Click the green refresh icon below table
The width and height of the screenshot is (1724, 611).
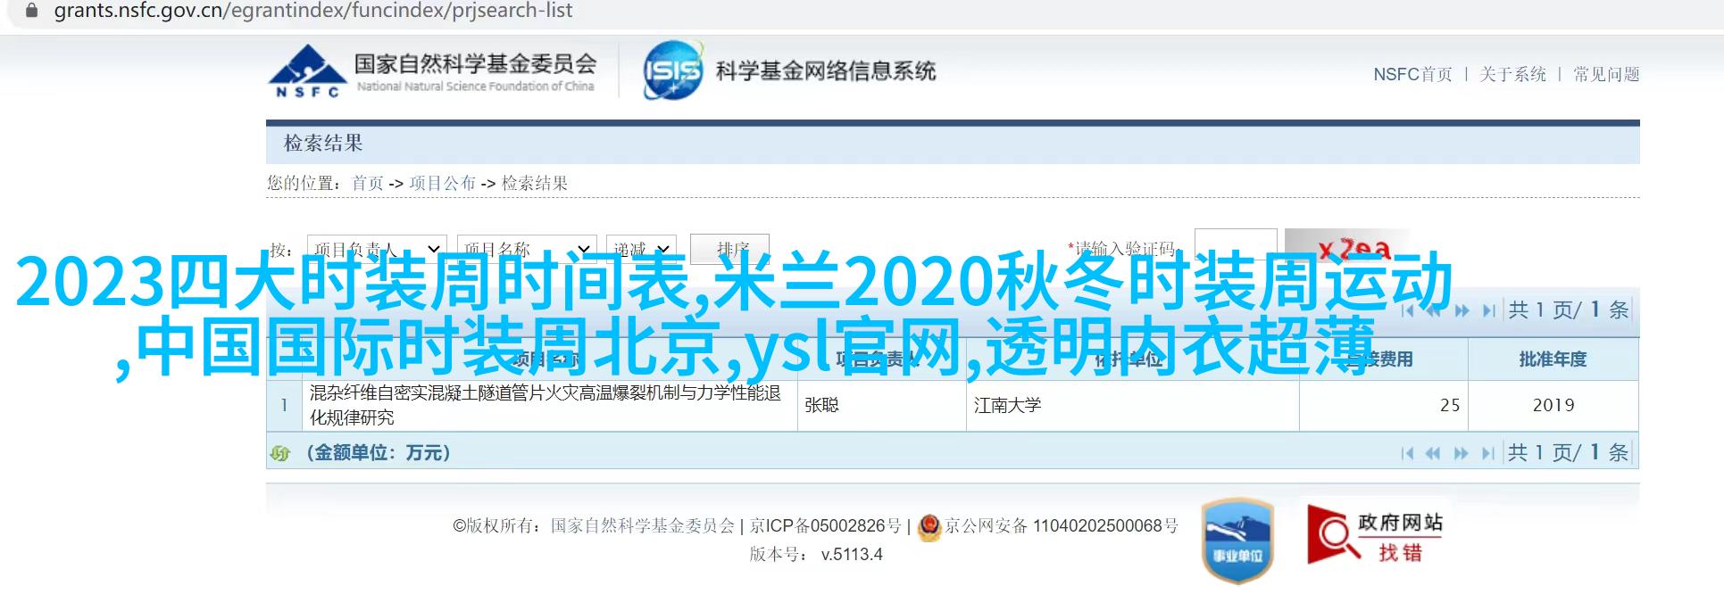[280, 453]
